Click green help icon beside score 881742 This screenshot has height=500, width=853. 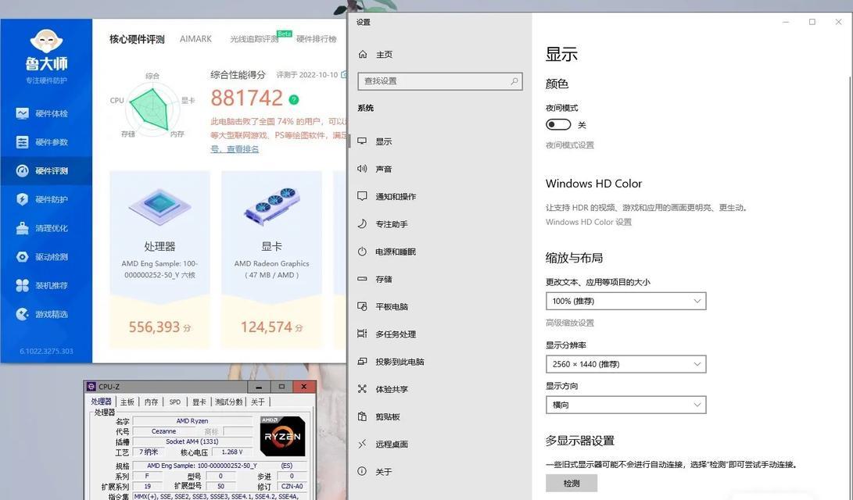point(294,99)
